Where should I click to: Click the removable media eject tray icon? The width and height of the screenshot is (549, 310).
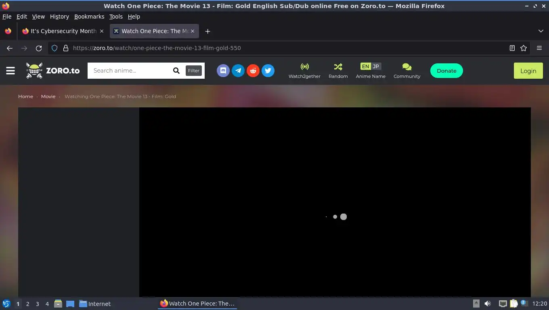476,304
